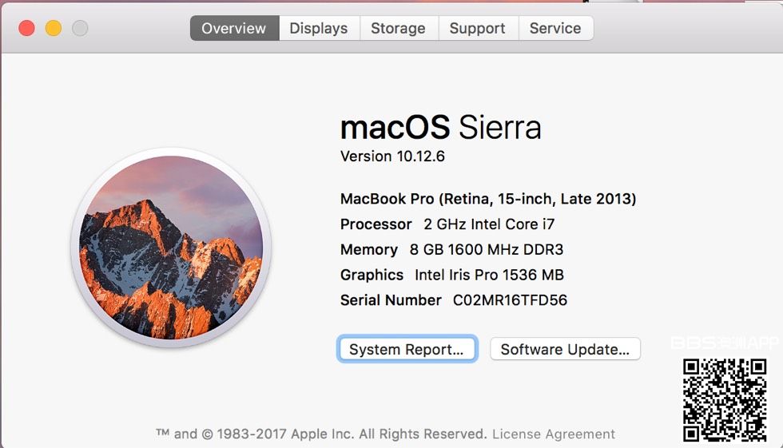Click Memory 8 GB 1600 MHz DDR3 text
The width and height of the screenshot is (783, 448).
point(451,249)
